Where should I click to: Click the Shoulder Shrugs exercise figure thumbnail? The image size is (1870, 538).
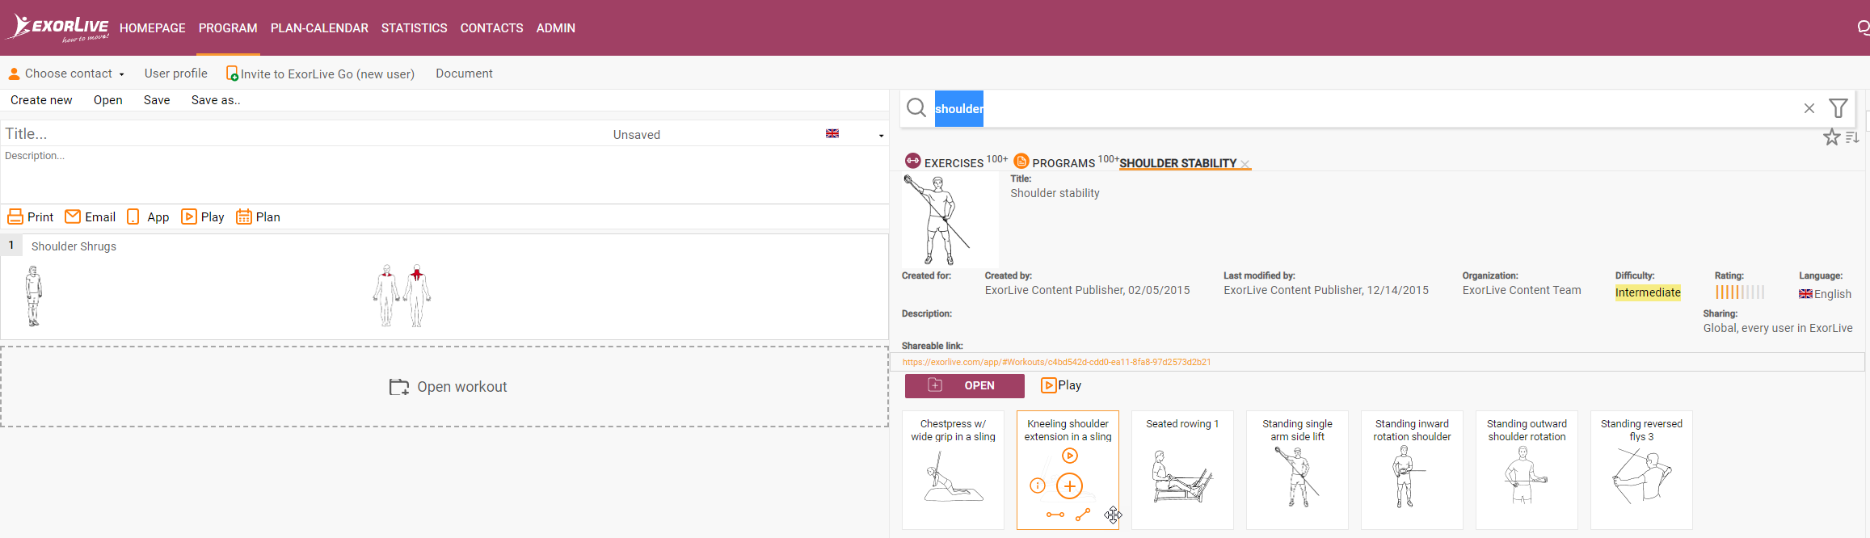(x=33, y=296)
